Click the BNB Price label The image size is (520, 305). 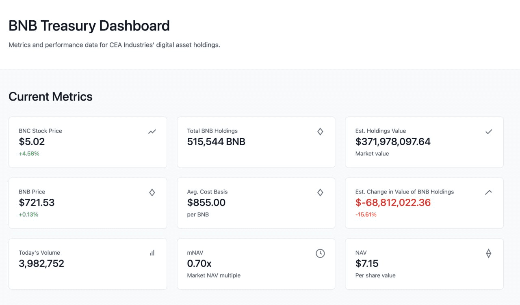coord(32,192)
